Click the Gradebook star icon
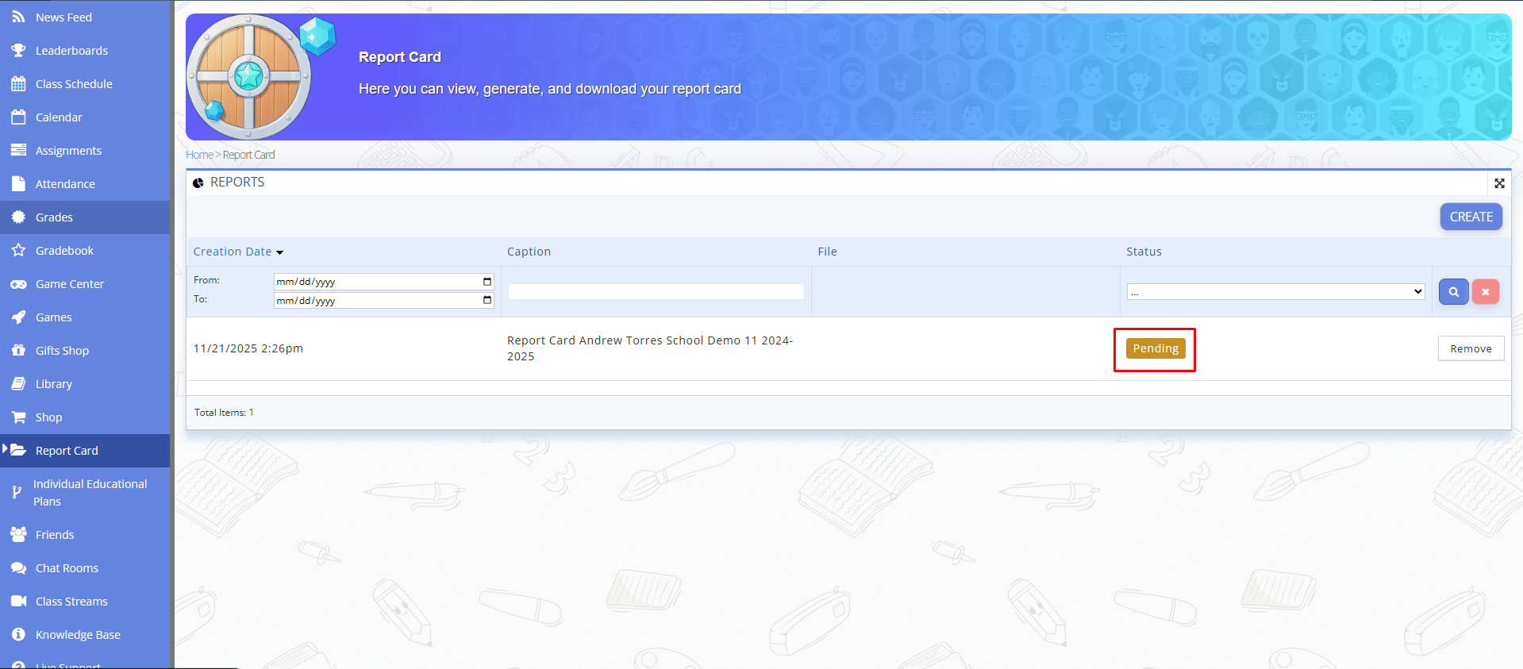The width and height of the screenshot is (1523, 669). [18, 251]
